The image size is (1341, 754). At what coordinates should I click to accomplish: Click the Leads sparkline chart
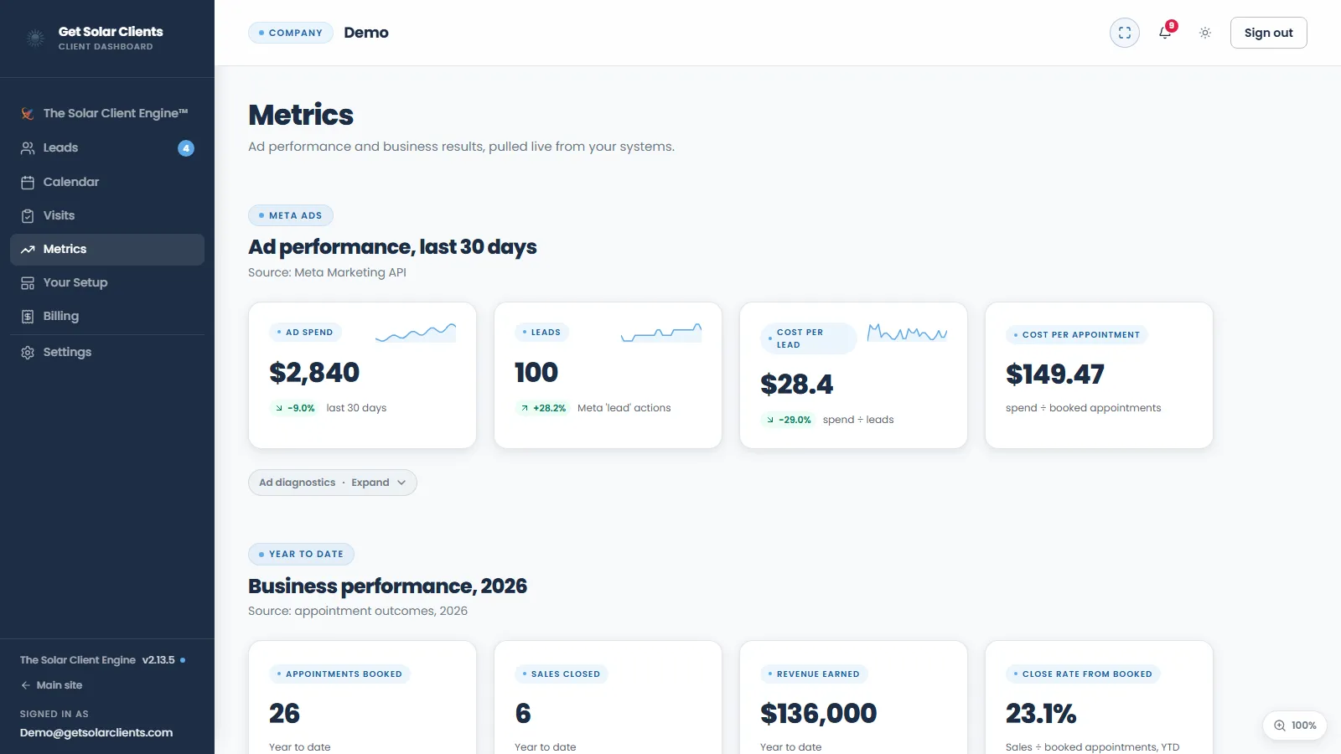661,333
